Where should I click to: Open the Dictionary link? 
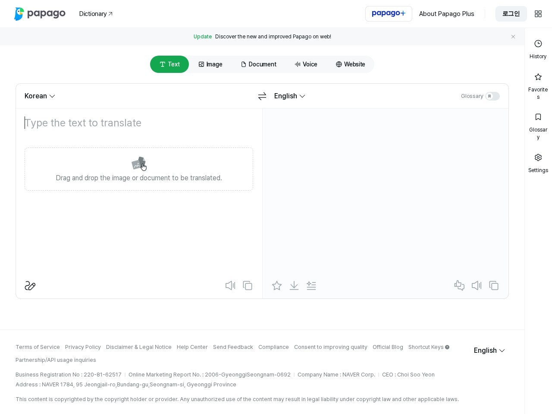pos(96,14)
